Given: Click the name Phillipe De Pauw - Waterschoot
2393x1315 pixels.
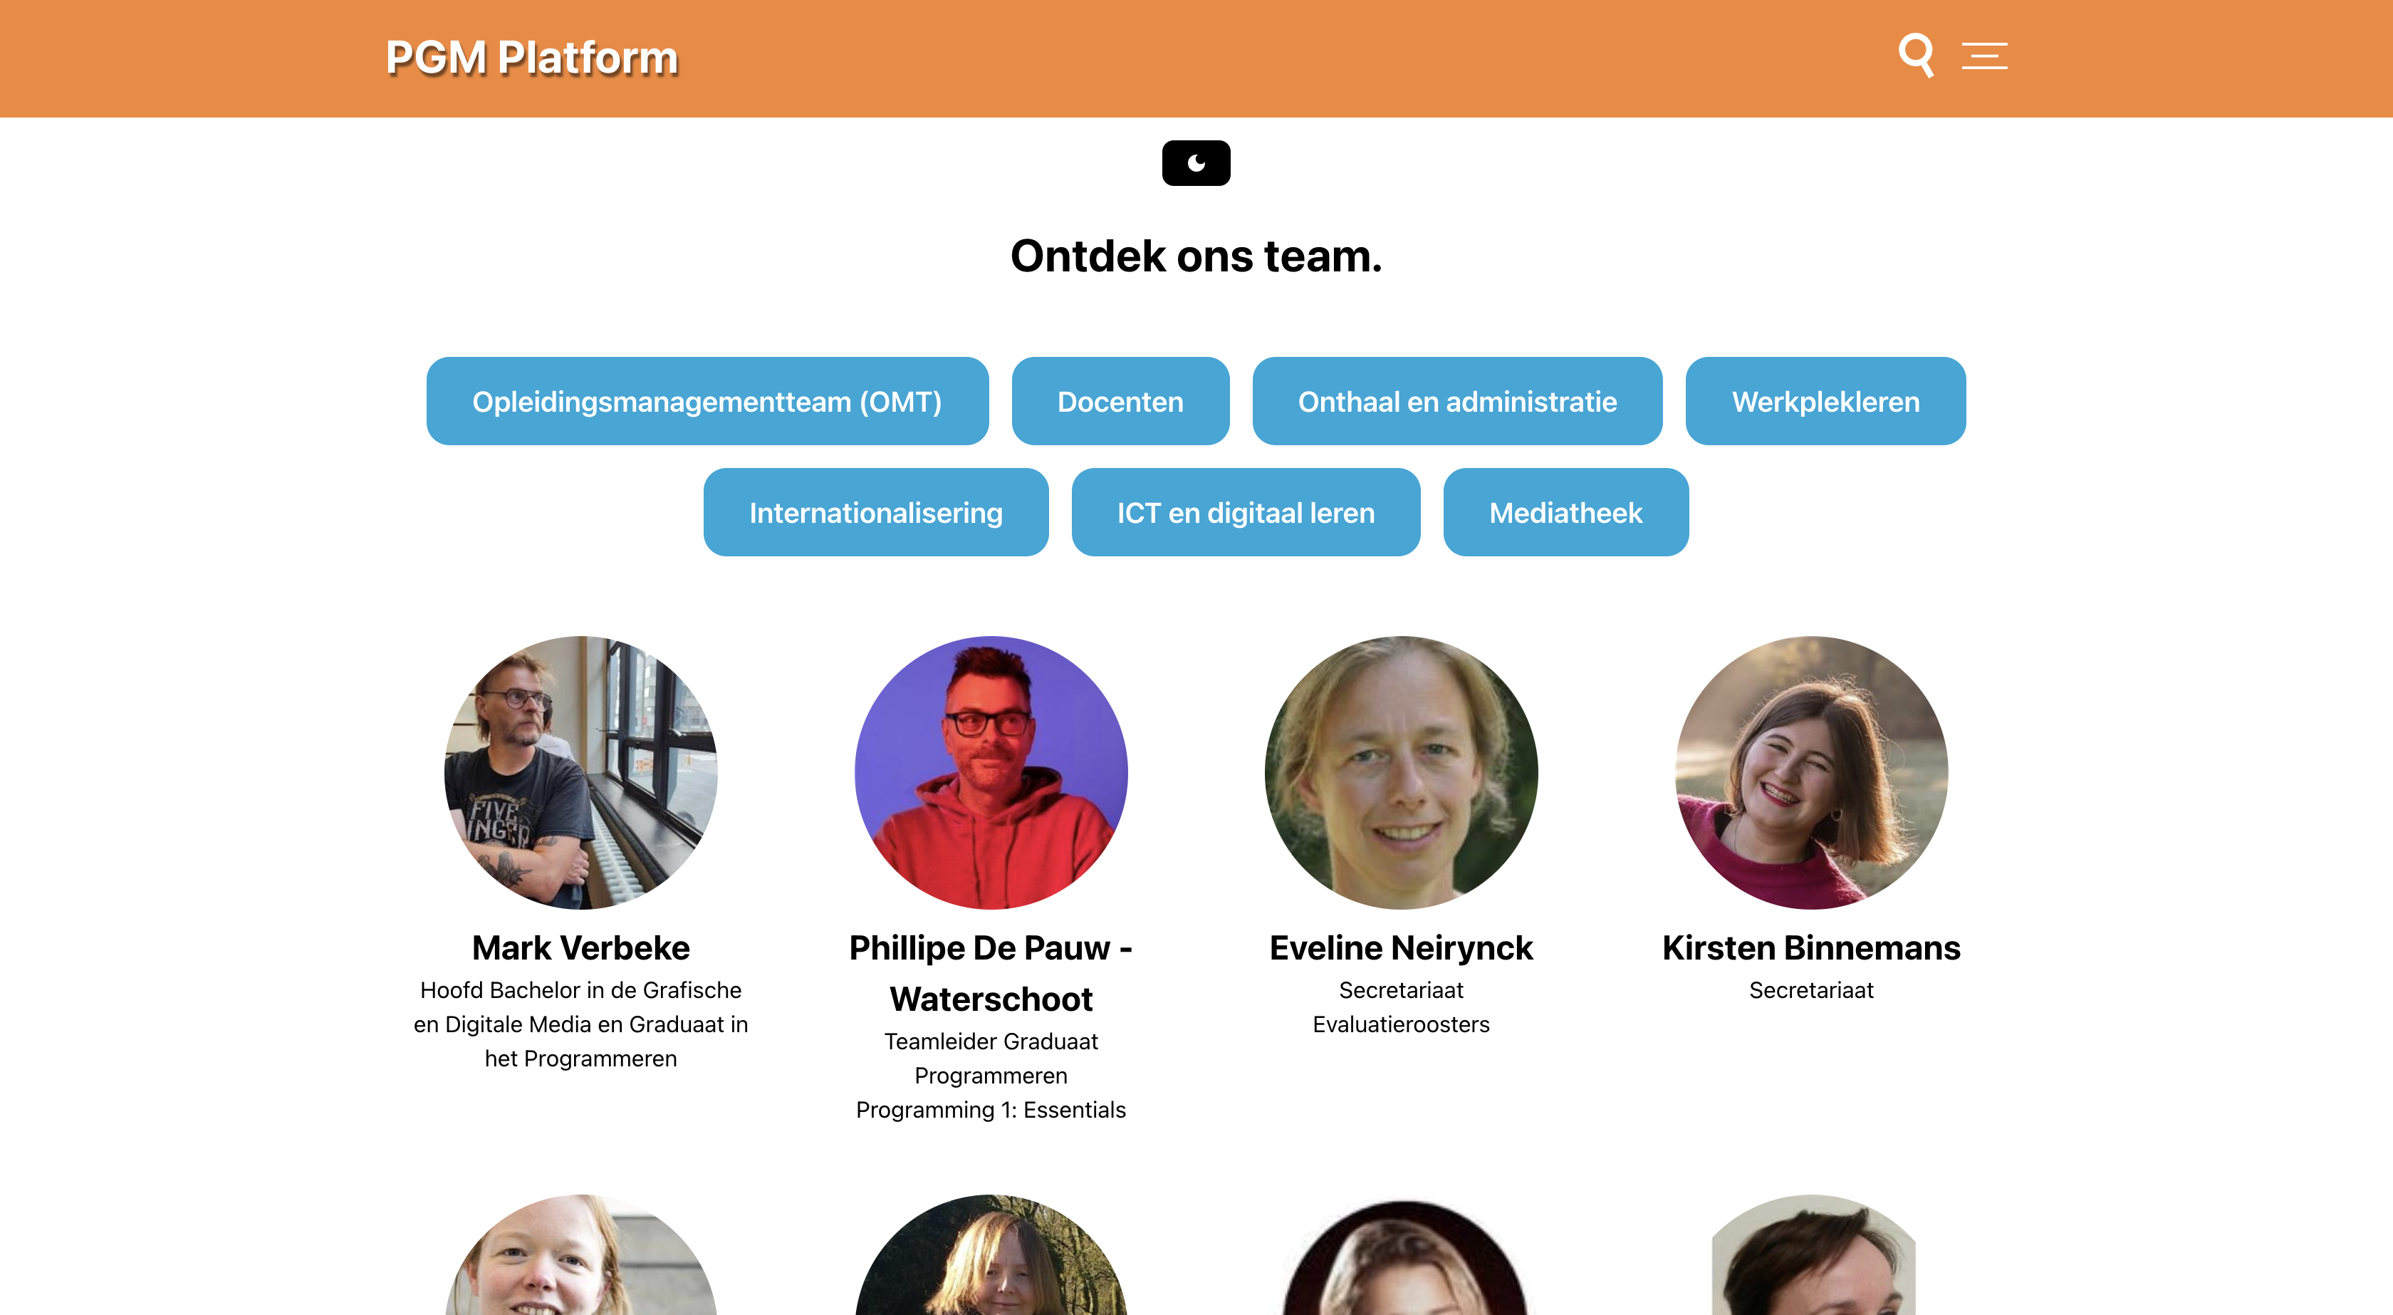Looking at the screenshot, I should (x=991, y=973).
